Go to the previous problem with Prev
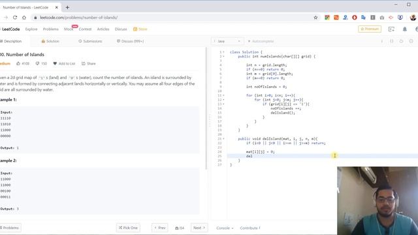The image size is (418, 235). [x=159, y=228]
